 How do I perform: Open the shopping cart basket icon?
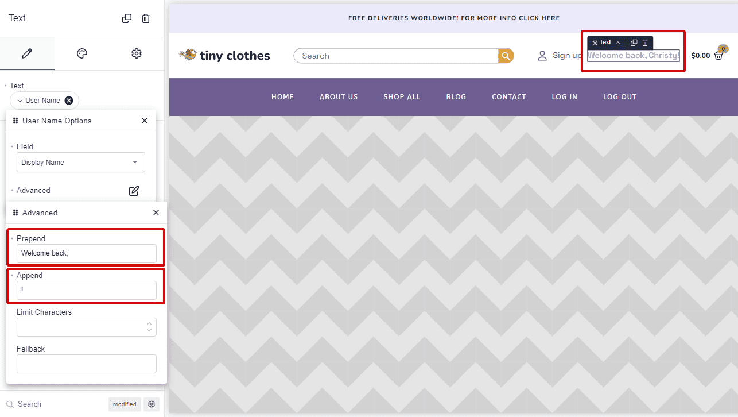click(x=718, y=55)
